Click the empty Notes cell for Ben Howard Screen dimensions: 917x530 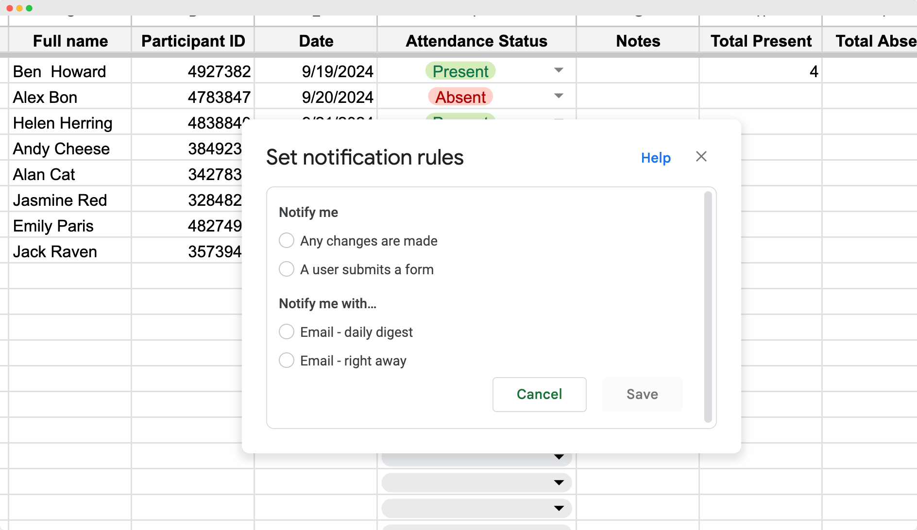pyautogui.click(x=638, y=71)
